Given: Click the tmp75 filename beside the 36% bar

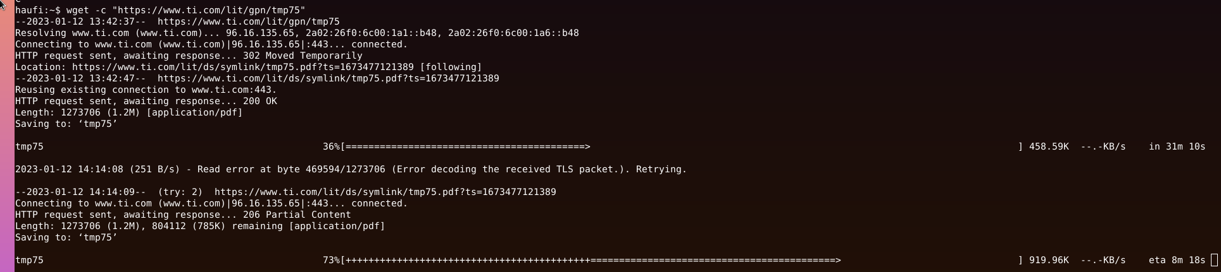Looking at the screenshot, I should click(29, 146).
